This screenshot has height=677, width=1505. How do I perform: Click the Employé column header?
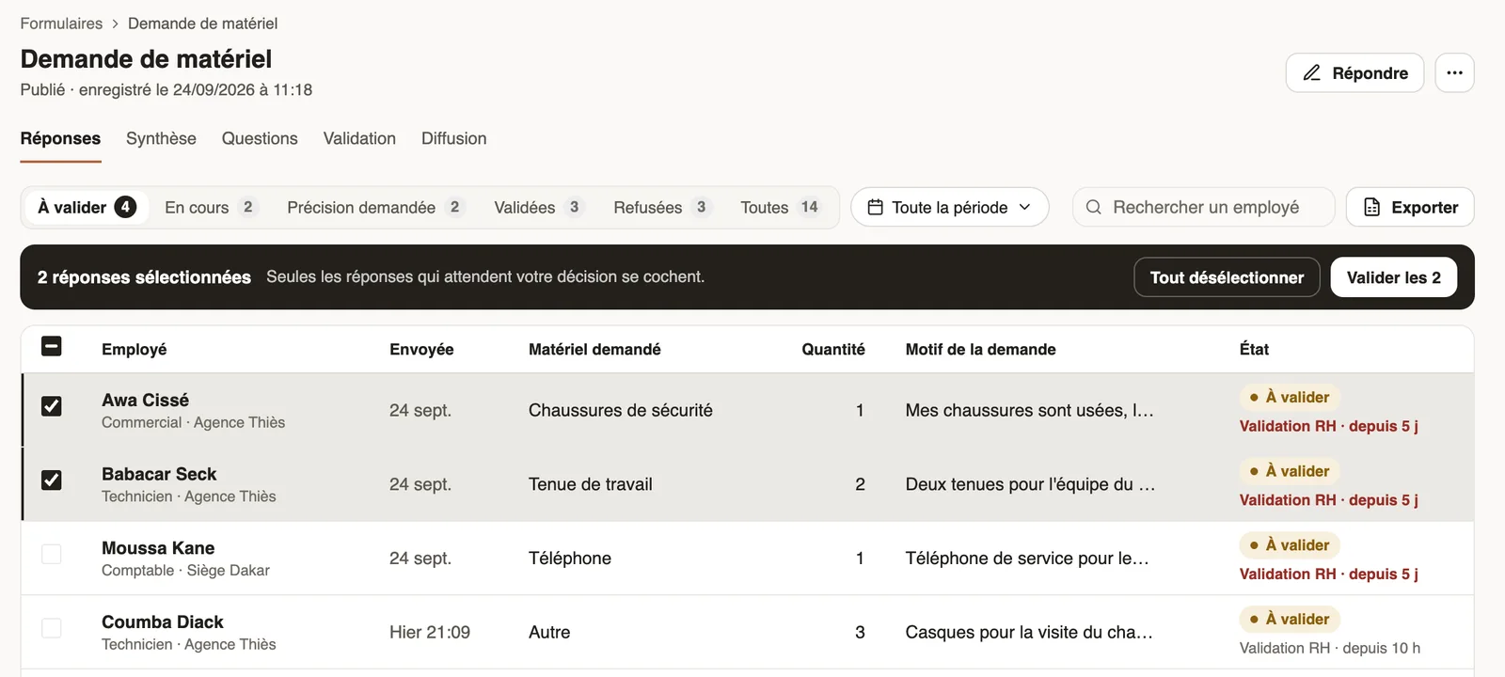pyautogui.click(x=135, y=349)
